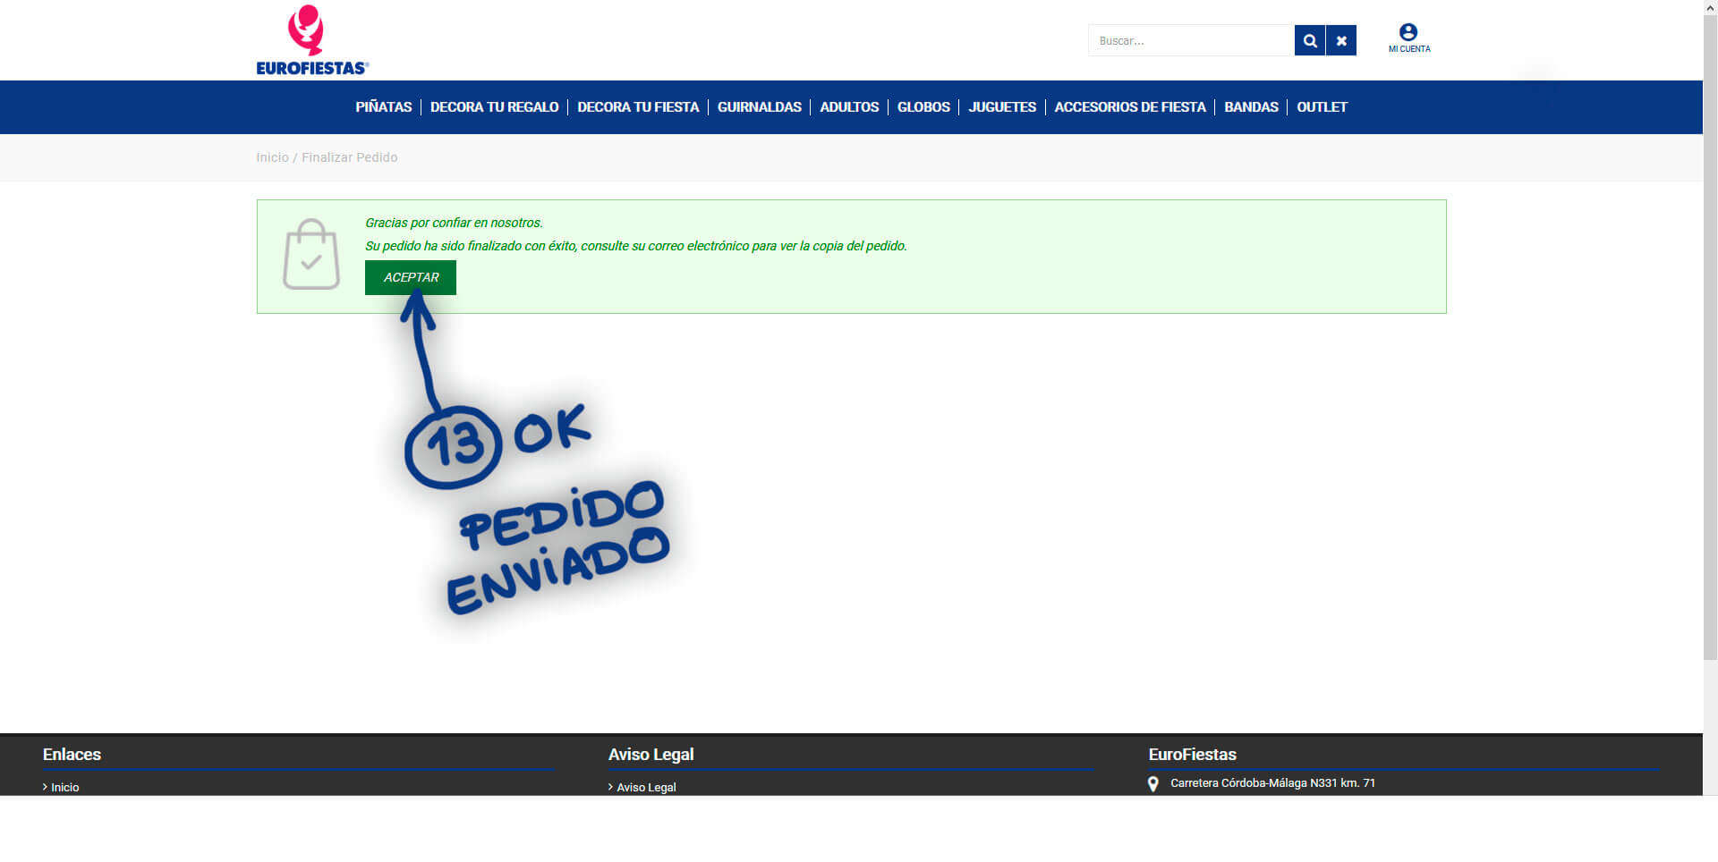Click the location pin icon in footer
The image size is (1718, 862).
coord(1153,784)
